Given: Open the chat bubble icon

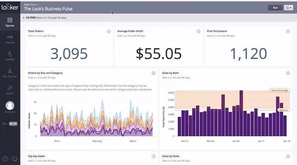Looking at the screenshot, I should coord(15,159).
